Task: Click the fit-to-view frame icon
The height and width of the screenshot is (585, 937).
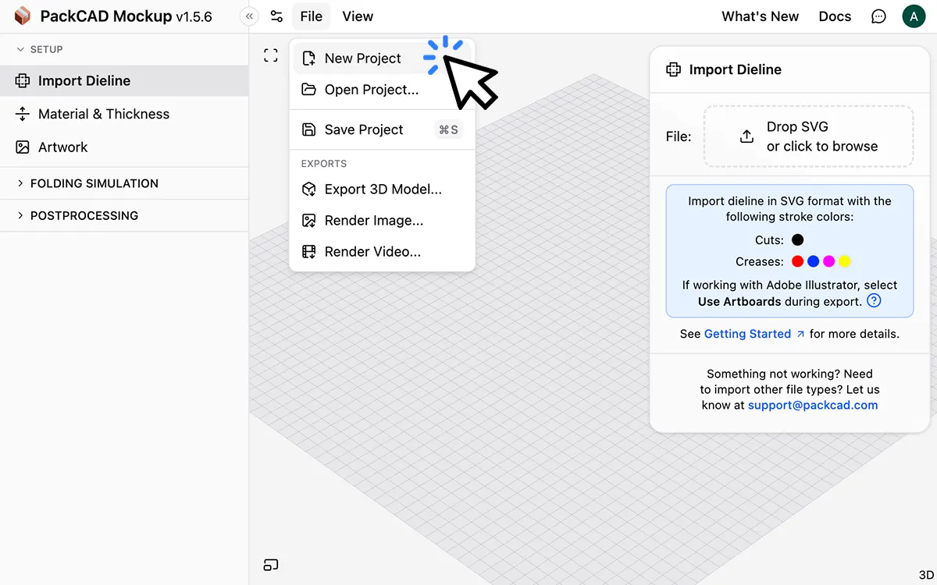Action: 270,55
